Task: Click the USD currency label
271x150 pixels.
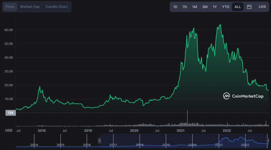Action: [9, 131]
